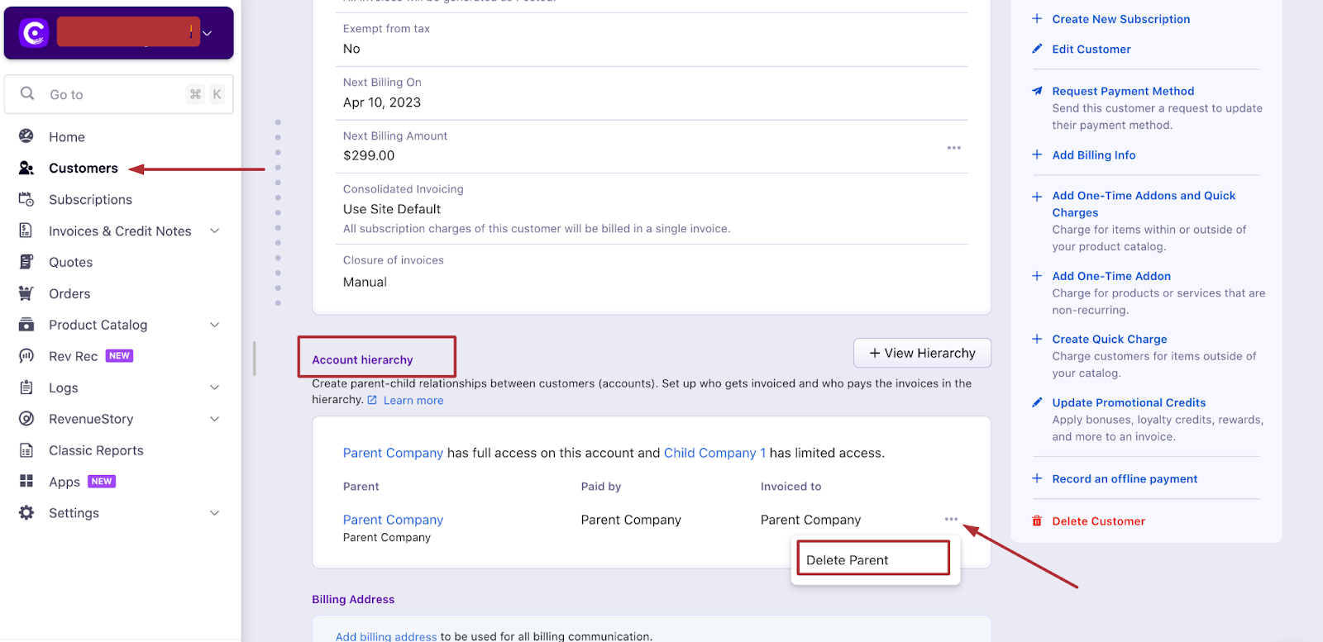Viewport: 1323px width, 642px height.
Task: Click the View Hierarchy button
Action: point(922,353)
